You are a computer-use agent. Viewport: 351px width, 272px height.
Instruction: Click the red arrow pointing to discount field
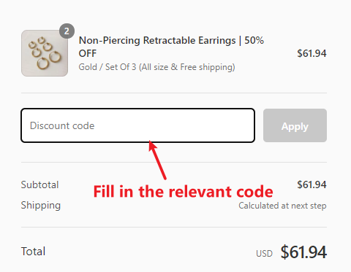point(157,160)
